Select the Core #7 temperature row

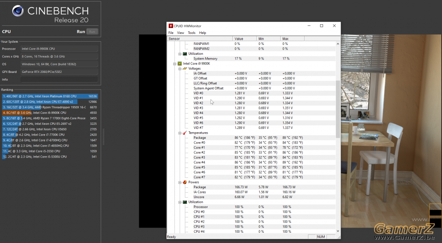[x=252, y=177]
